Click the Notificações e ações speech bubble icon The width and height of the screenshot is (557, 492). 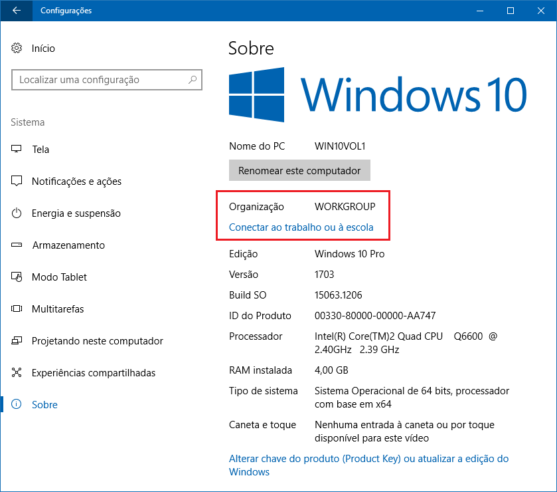point(17,181)
